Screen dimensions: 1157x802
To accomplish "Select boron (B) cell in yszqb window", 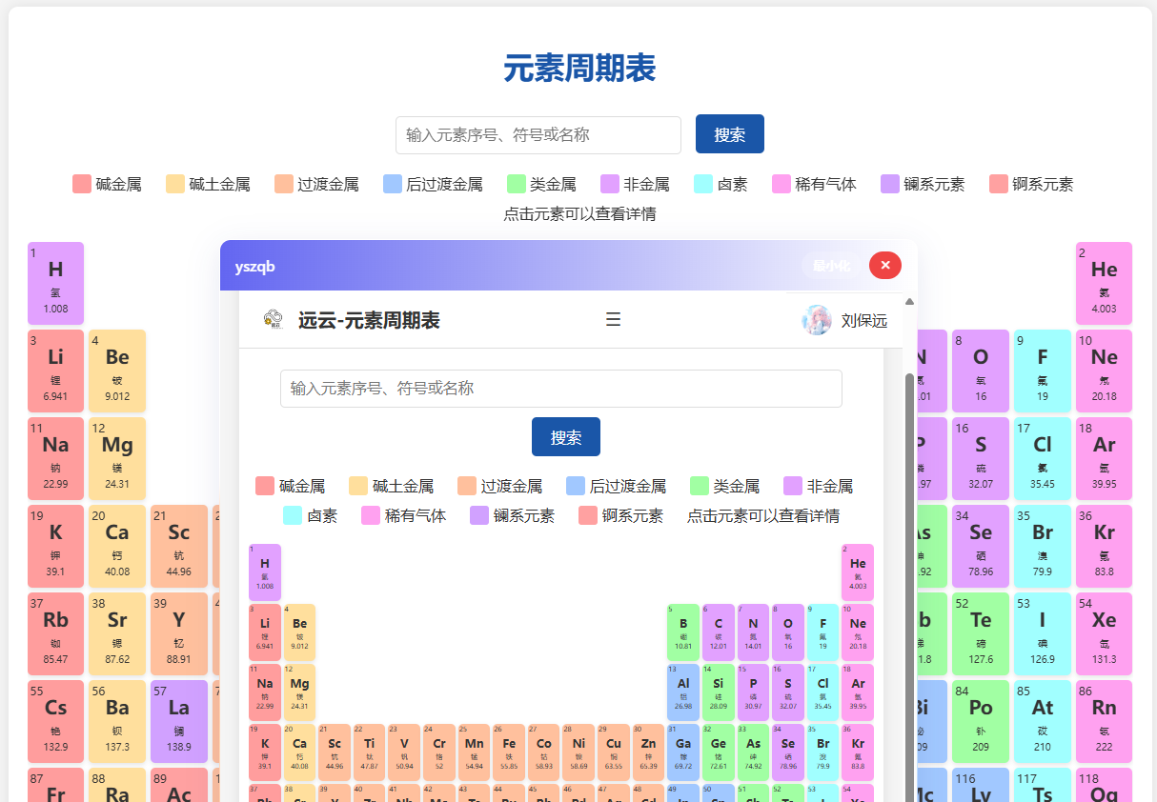I will pos(683,632).
